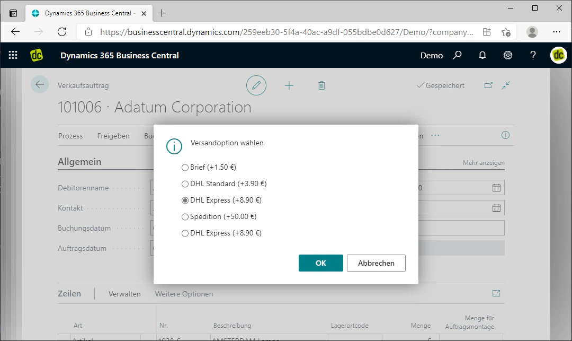Screen dimensions: 572x341
Task: Open Weitere Optionen in Zeilen
Action: tap(184, 294)
